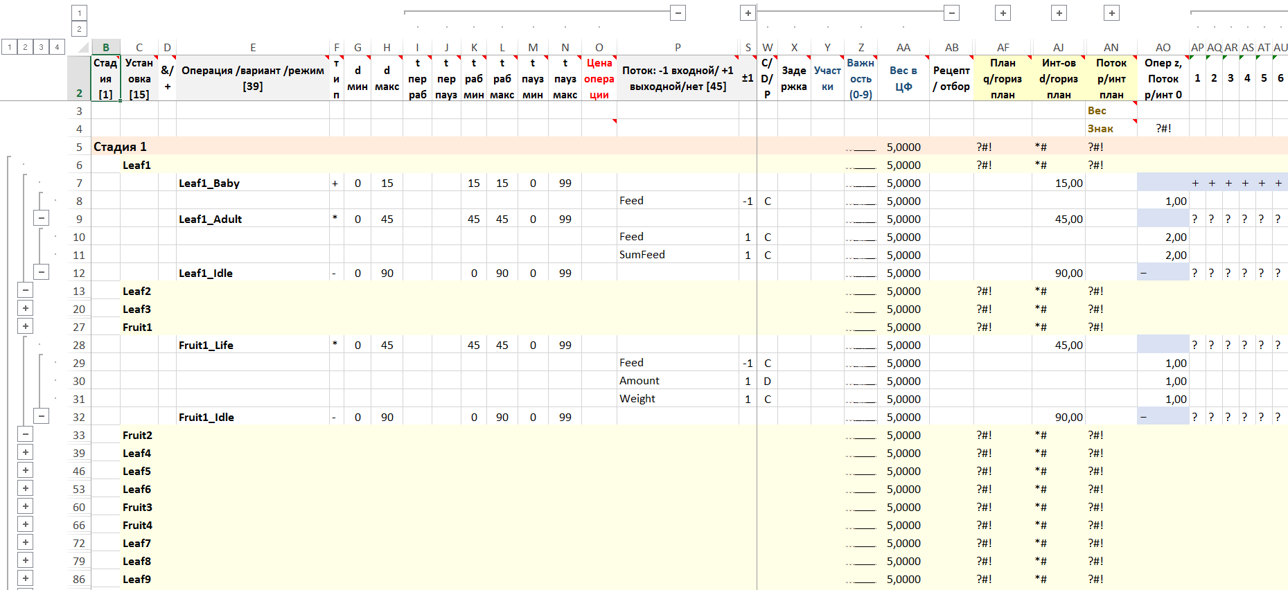Expand the row group at Leaf3
The image size is (1288, 590).
pos(26,309)
